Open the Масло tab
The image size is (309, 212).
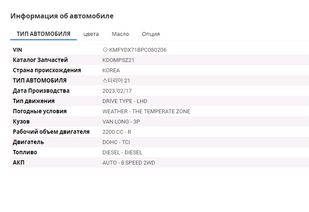tap(120, 34)
